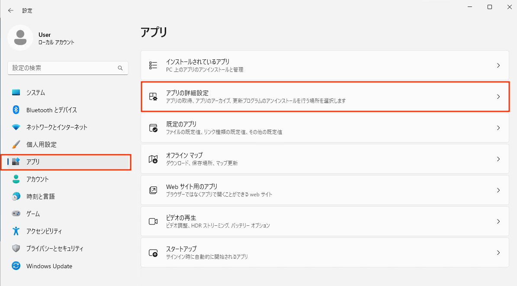Select システム in the sidebar
The width and height of the screenshot is (517, 286).
35,93
